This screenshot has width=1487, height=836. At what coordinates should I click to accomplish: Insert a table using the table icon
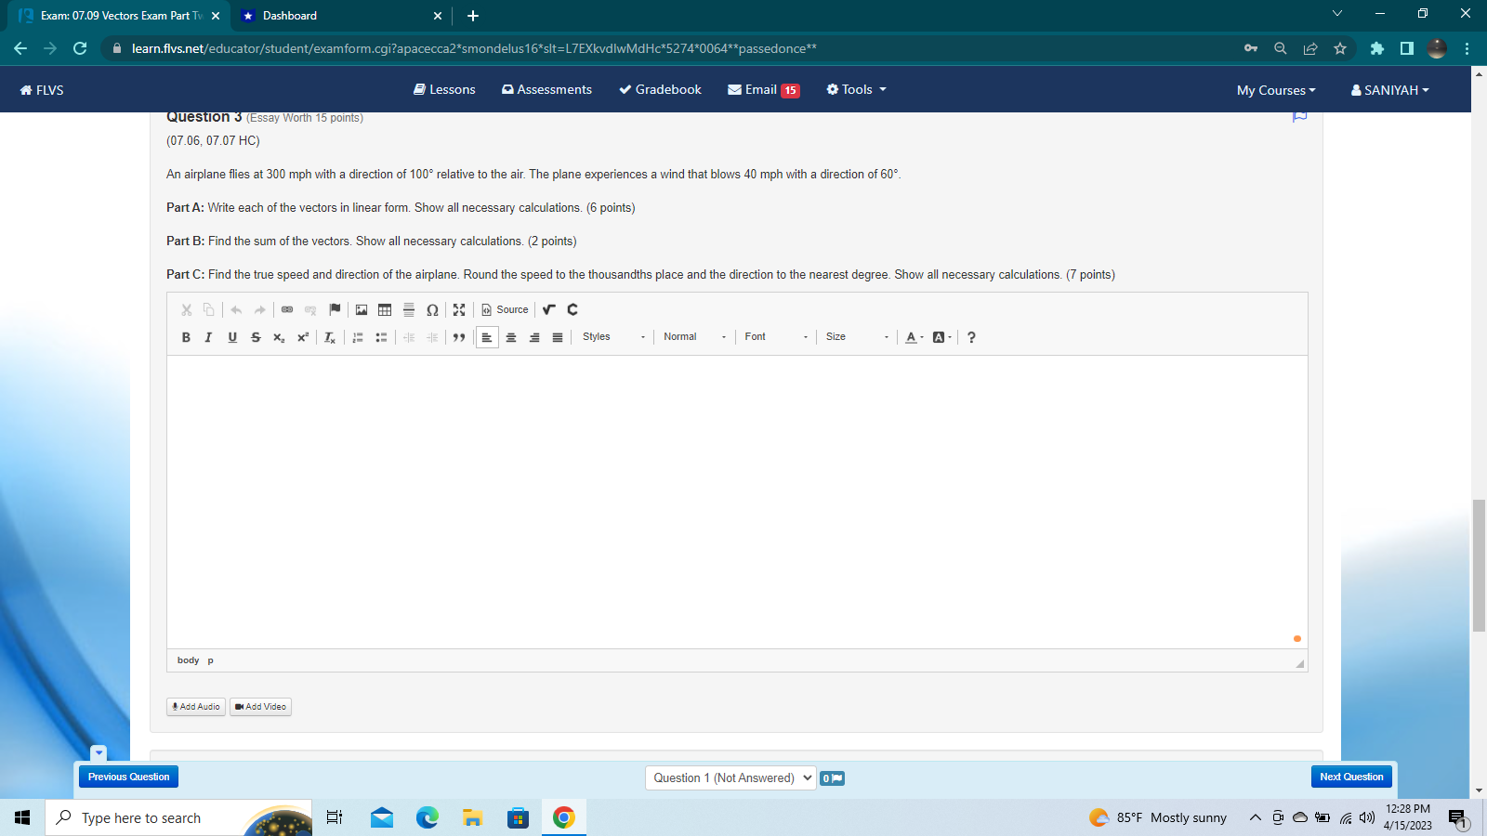click(385, 309)
